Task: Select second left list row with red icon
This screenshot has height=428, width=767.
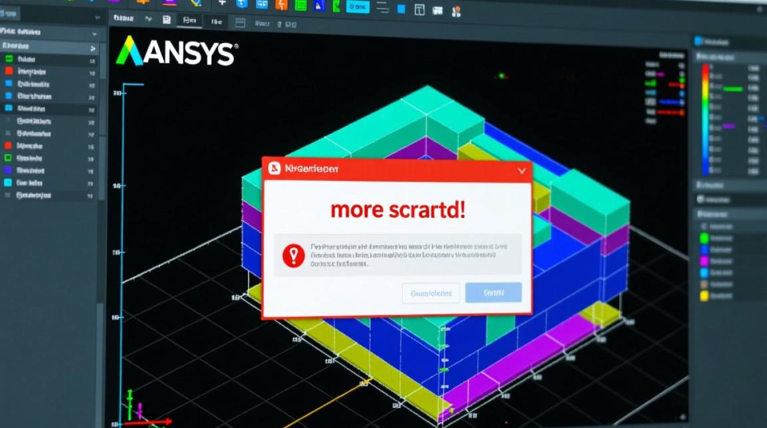Action: 49,72
